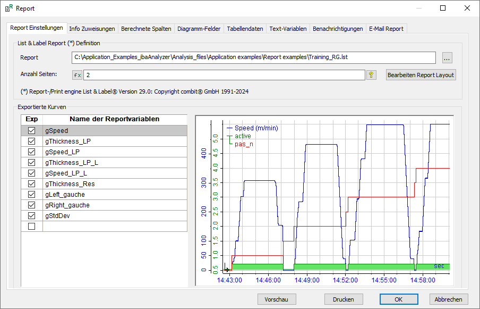Image resolution: width=480 pixels, height=309 pixels.
Task: Select the Report Einstellungen tab
Action: pos(37,28)
